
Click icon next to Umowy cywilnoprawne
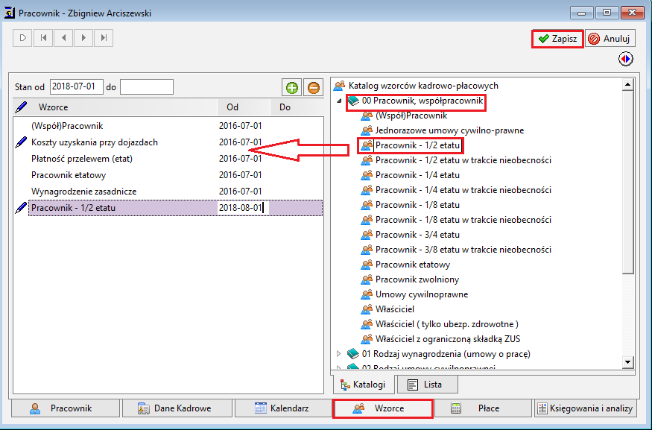367,294
